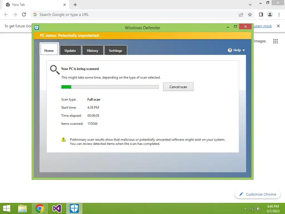Open the volume speaker tray icon
The height and width of the screenshot is (214, 285).
259,209
